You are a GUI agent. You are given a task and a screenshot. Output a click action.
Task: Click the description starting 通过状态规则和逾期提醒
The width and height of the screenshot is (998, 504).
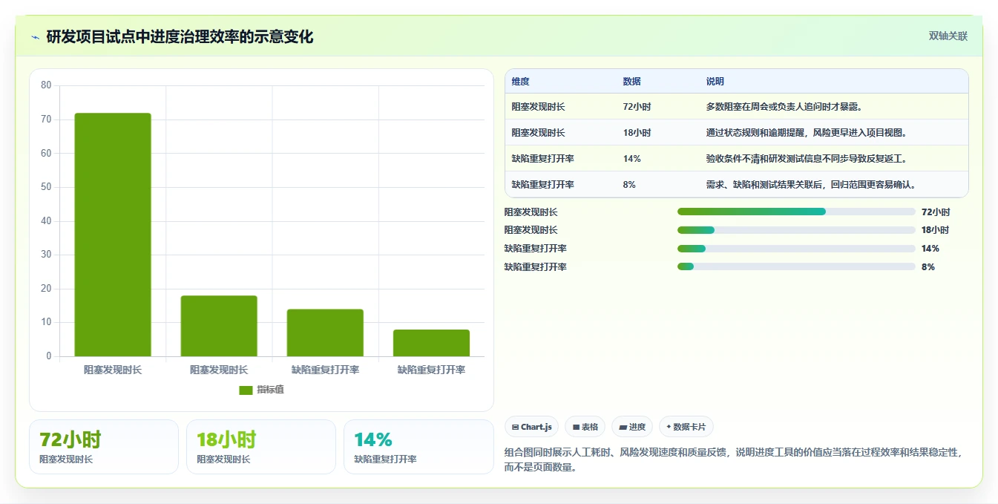click(x=807, y=133)
